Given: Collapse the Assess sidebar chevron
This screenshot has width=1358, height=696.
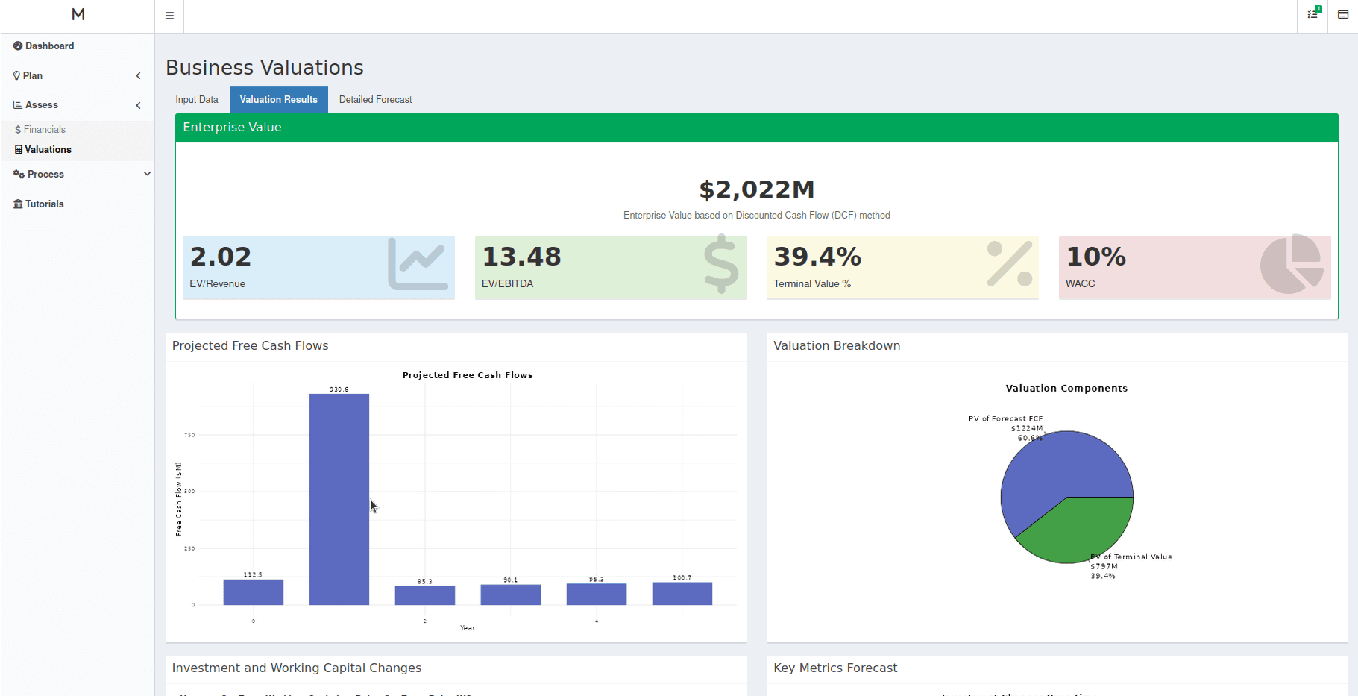Looking at the screenshot, I should pyautogui.click(x=138, y=105).
